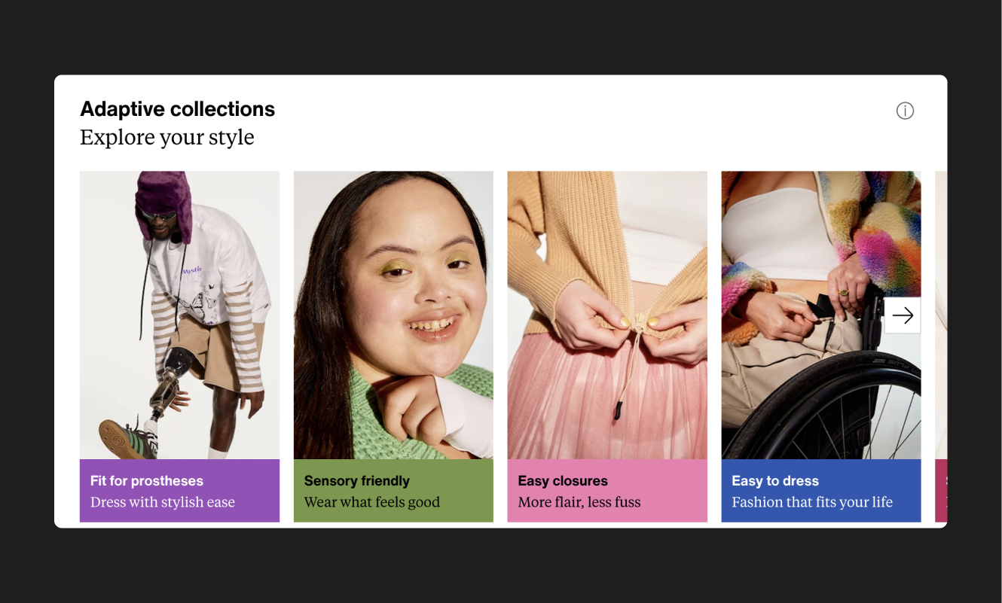
Task: Follow the Easy to dress title link
Action: tap(775, 481)
